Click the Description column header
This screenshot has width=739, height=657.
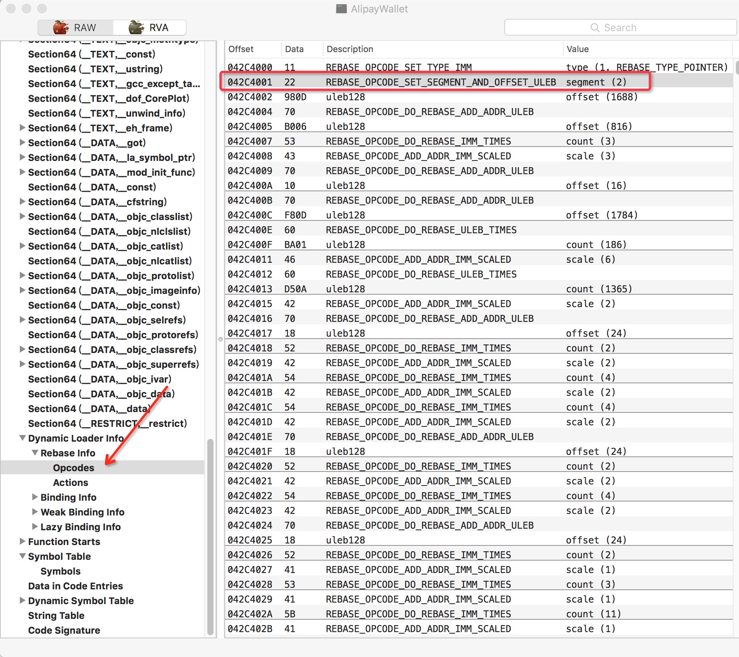coord(350,49)
